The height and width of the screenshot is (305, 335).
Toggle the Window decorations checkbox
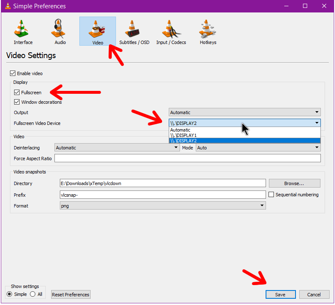[x=17, y=102]
